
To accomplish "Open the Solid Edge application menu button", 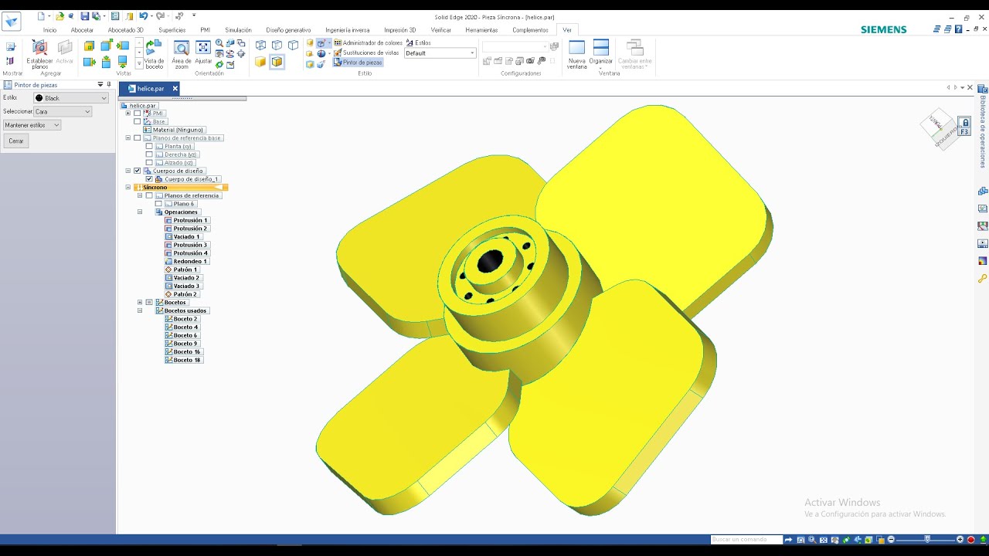I will (x=12, y=21).
